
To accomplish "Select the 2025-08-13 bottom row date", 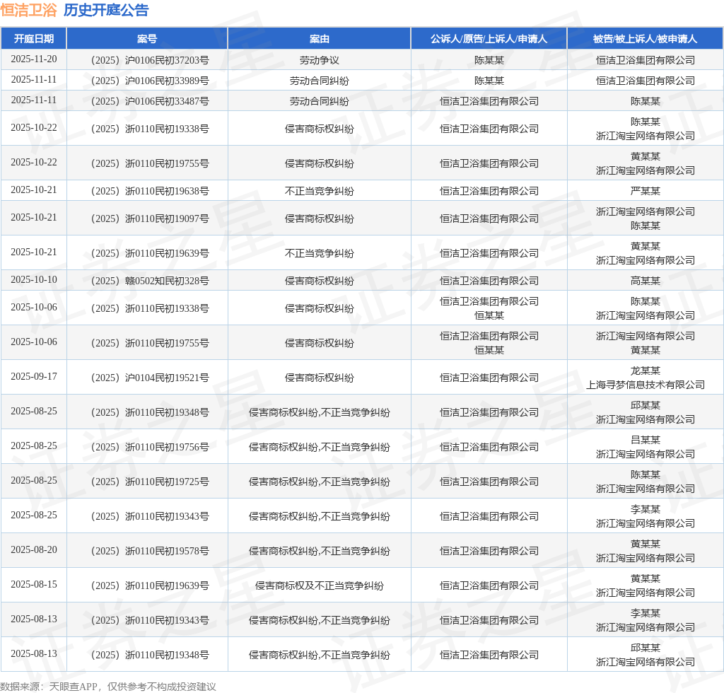I will 34,654.
